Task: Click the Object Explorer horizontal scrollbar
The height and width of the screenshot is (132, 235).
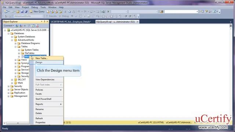Action: coord(18,123)
